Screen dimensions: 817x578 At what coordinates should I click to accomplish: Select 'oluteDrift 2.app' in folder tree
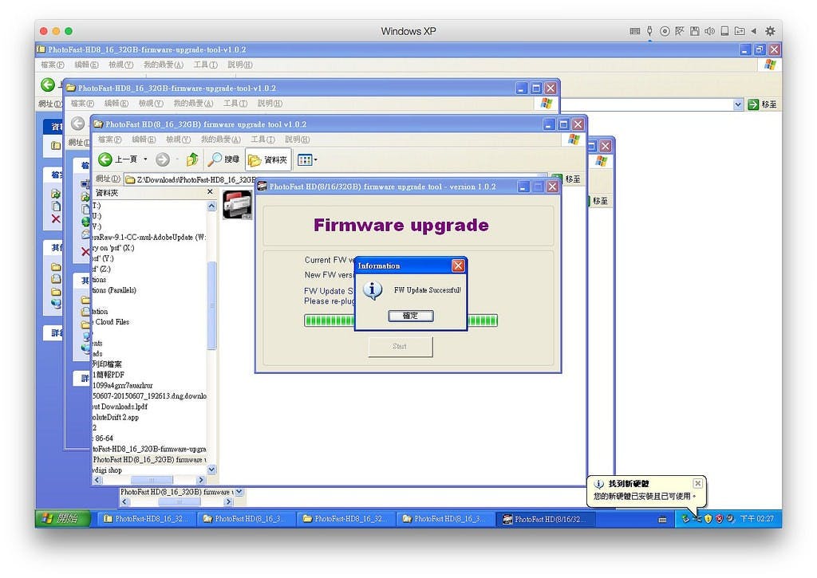point(115,417)
